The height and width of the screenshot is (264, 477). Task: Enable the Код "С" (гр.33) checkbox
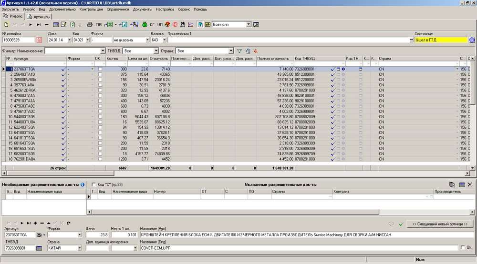[93, 184]
